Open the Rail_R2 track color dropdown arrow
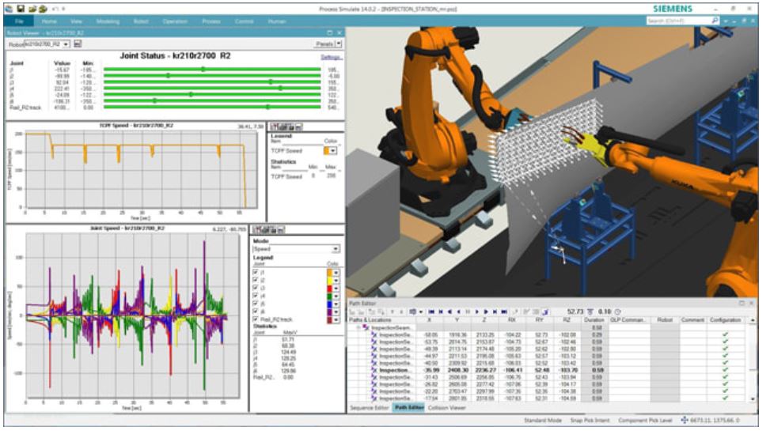Viewport: 770px width, 438px height. click(x=336, y=319)
